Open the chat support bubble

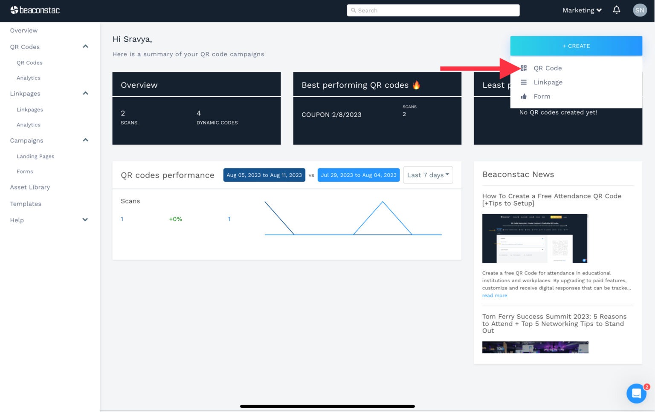point(636,393)
